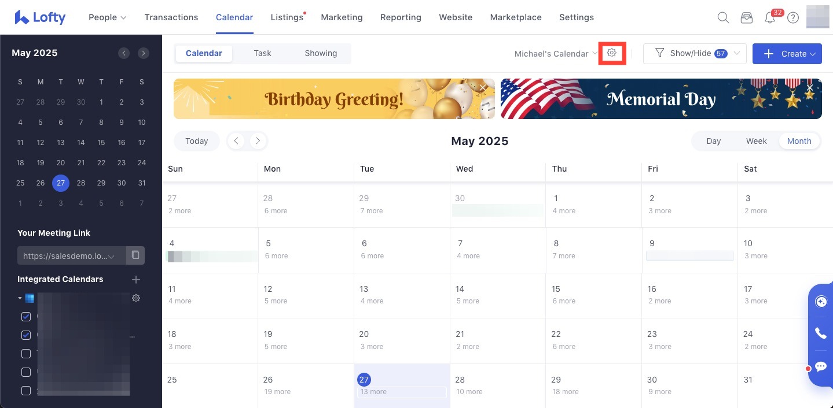Click the blue Create button
The image size is (833, 408).
tap(787, 54)
